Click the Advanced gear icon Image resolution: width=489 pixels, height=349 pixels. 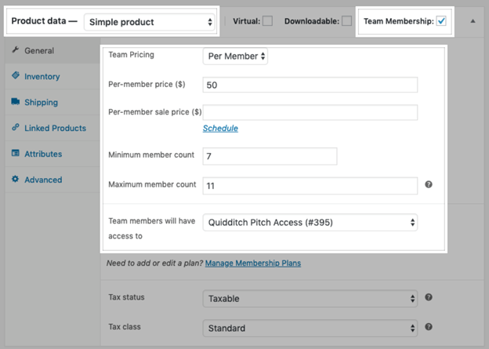[x=16, y=179]
